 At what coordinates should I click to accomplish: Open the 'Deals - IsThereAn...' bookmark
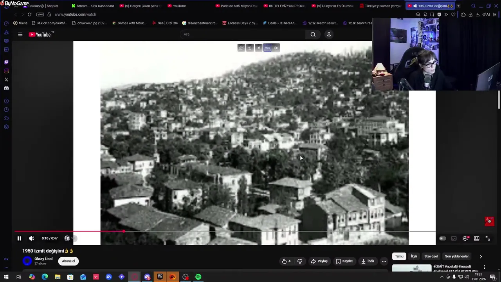pyautogui.click(x=280, y=23)
